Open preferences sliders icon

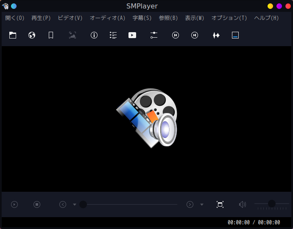tap(154, 35)
